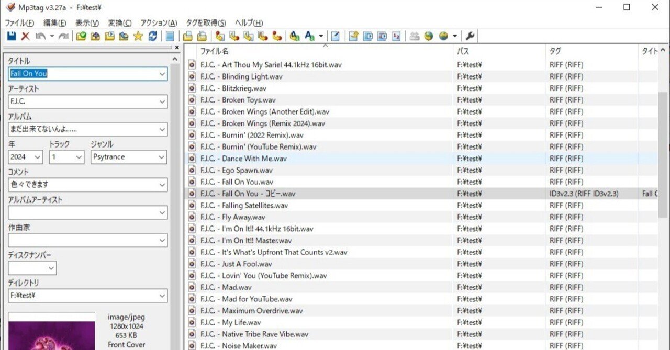Expand the コメント combo box
Screen dimensions: 670x350
162,185
